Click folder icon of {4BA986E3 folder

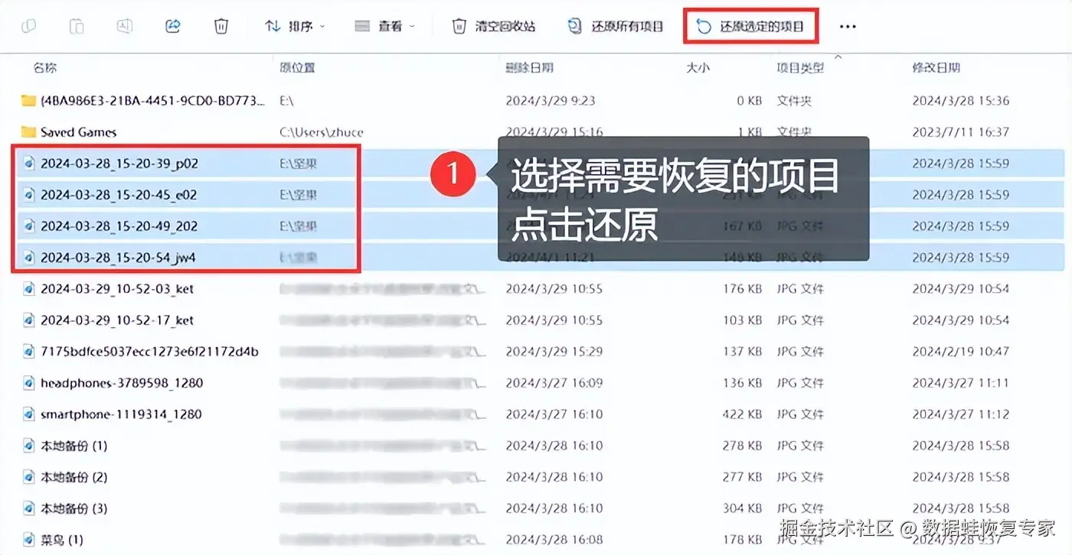pos(28,100)
